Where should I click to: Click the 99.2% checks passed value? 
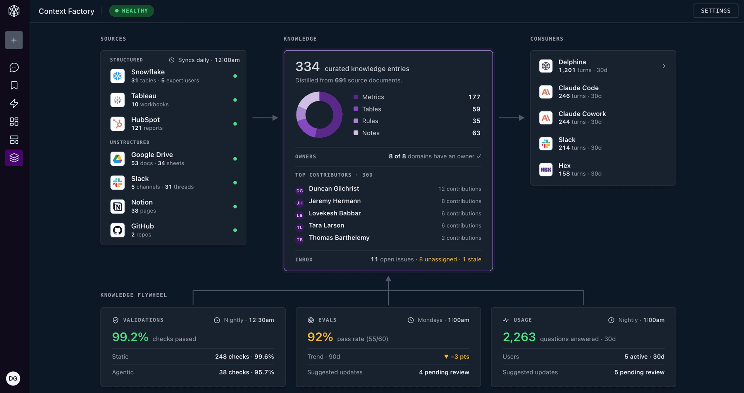pos(130,337)
